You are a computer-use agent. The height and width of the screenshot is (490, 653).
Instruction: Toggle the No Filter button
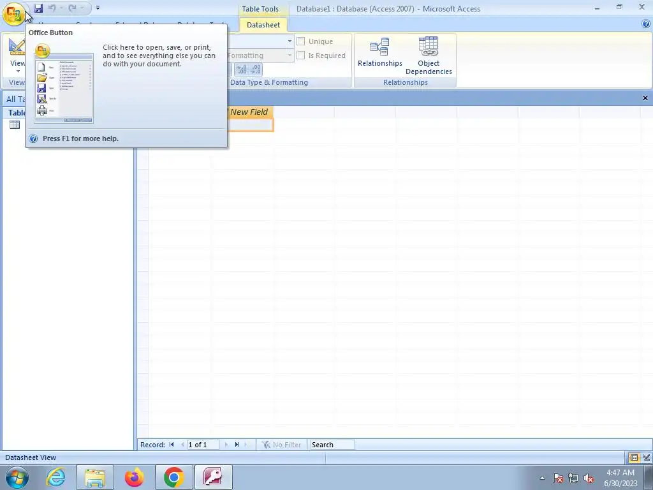point(281,445)
